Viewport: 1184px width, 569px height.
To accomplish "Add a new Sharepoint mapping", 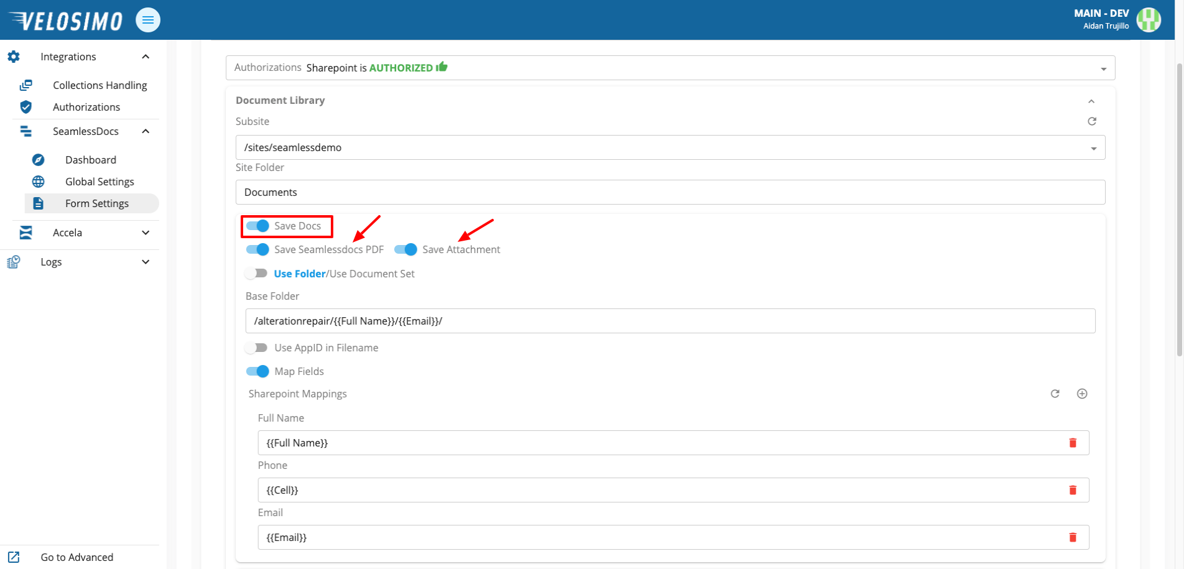I will coord(1082,394).
